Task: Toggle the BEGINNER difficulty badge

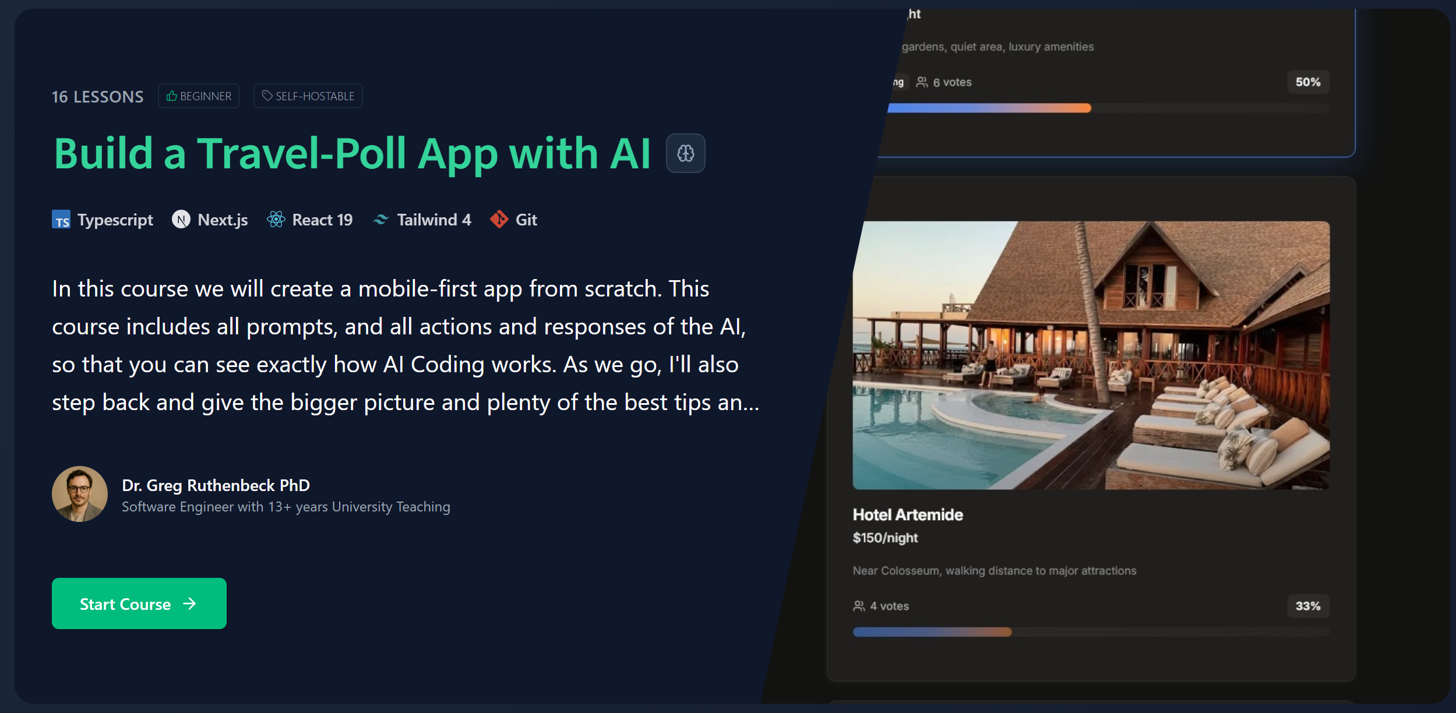Action: pyautogui.click(x=199, y=96)
